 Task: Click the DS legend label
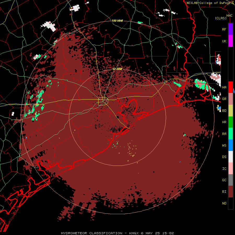click(224, 157)
